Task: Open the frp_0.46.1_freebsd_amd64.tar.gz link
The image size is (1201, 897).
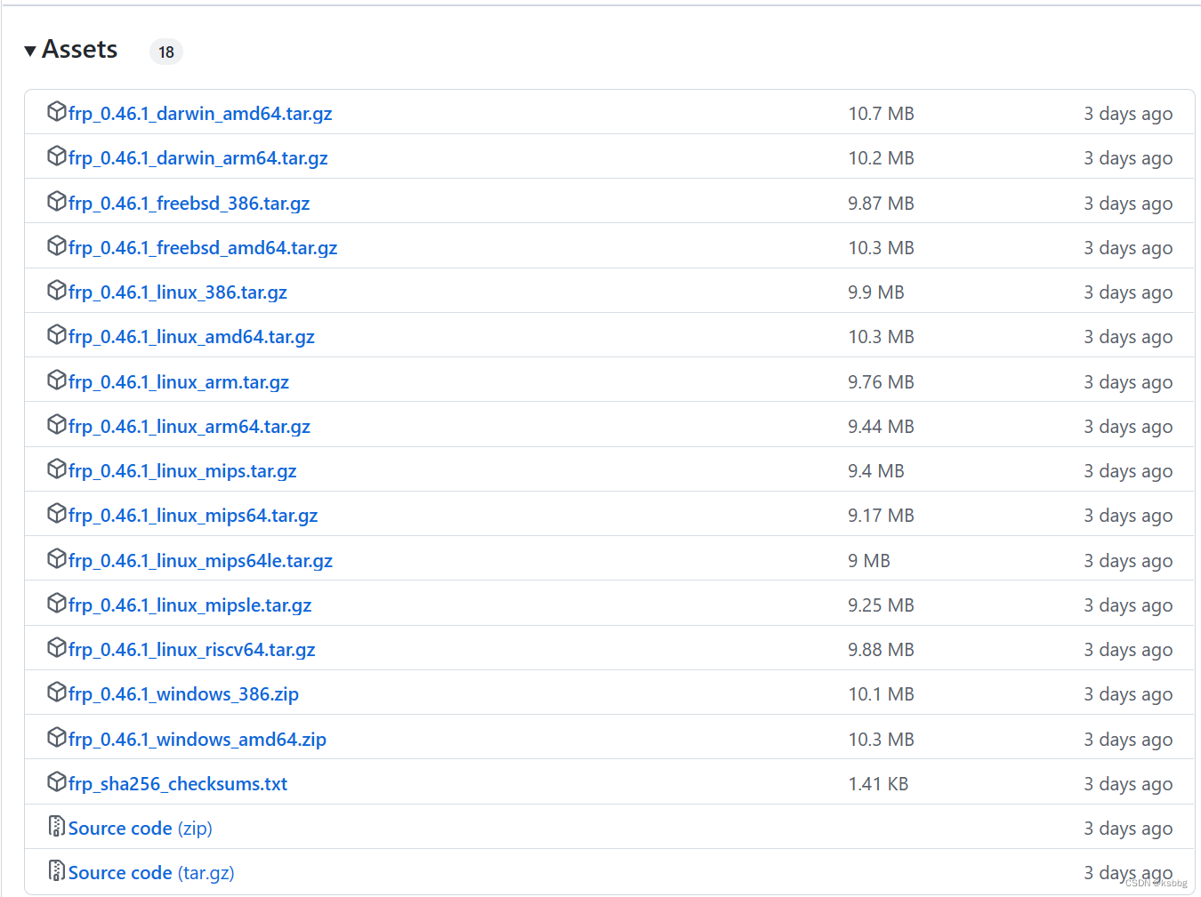Action: click(x=203, y=248)
